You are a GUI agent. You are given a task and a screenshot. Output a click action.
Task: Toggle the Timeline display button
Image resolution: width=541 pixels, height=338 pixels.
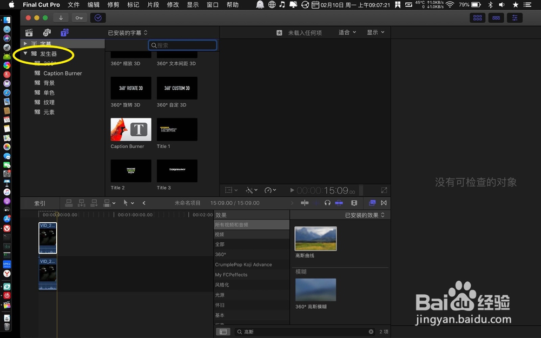496,18
